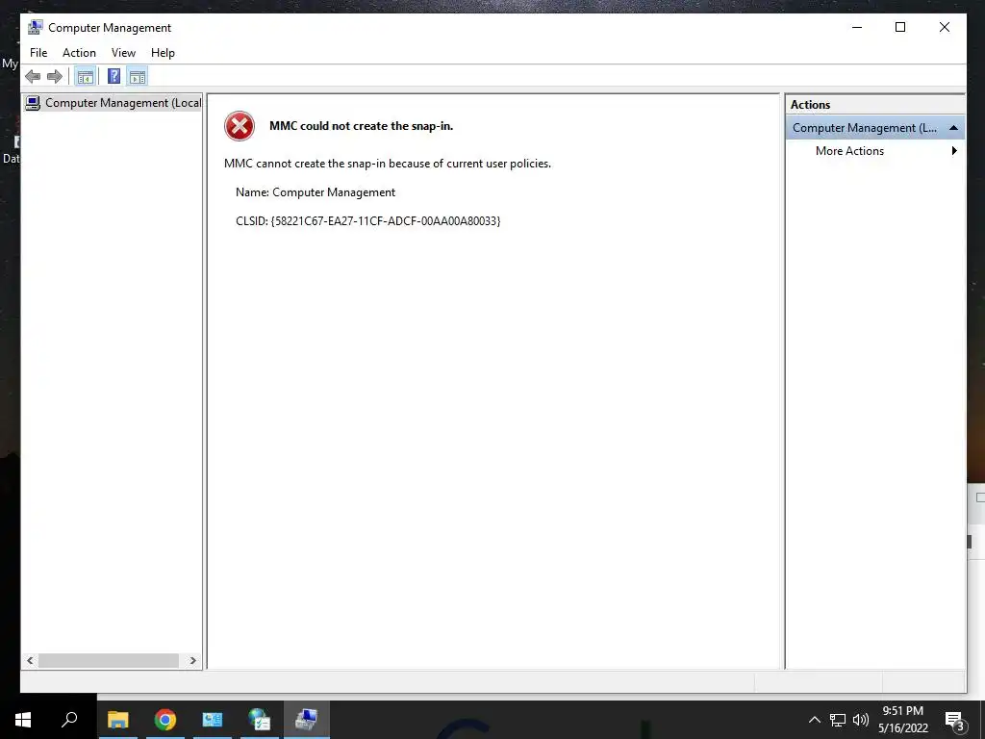Click the Back arrow toolbar icon
The width and height of the screenshot is (985, 739).
point(33,77)
